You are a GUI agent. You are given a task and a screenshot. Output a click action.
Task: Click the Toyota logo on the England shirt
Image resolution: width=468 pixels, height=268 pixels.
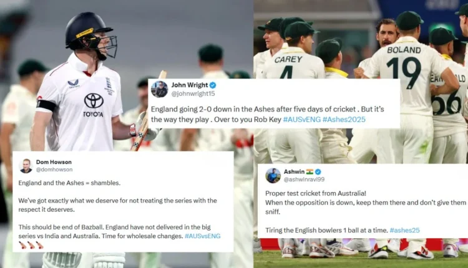tap(94, 105)
